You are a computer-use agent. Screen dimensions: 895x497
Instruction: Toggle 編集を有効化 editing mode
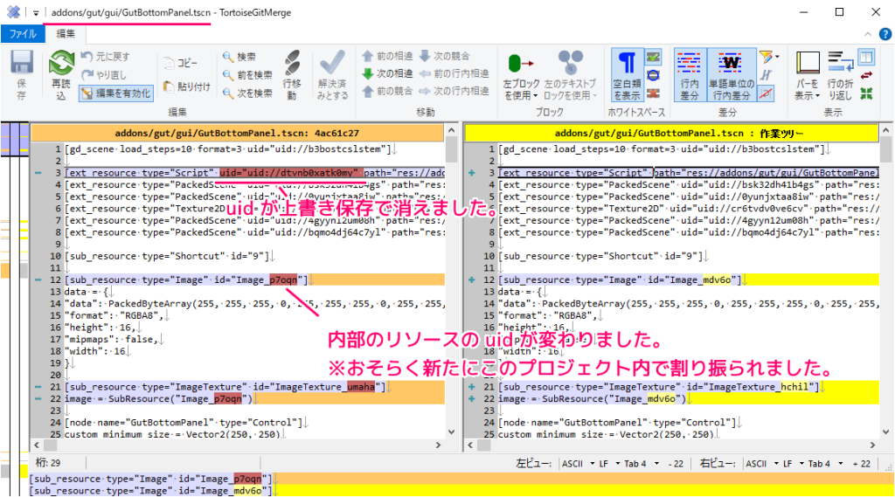116,93
